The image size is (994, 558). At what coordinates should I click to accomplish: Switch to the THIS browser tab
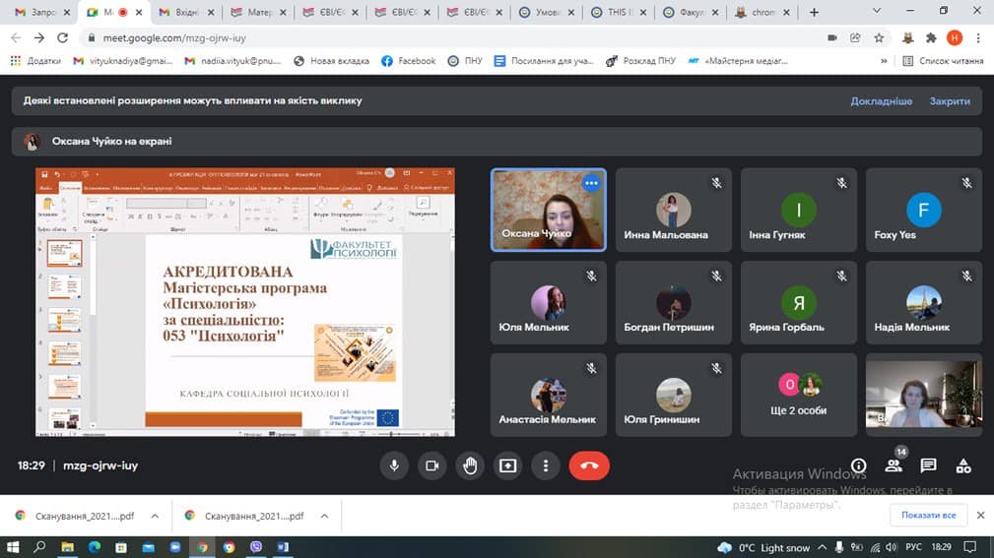point(619,13)
